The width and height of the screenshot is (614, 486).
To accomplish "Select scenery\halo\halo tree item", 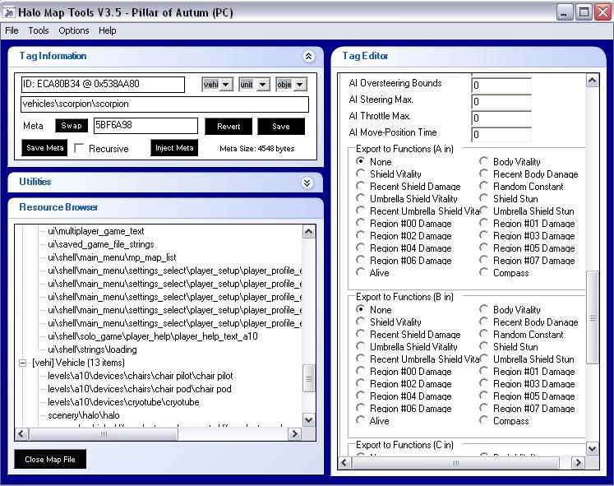I will tap(83, 415).
